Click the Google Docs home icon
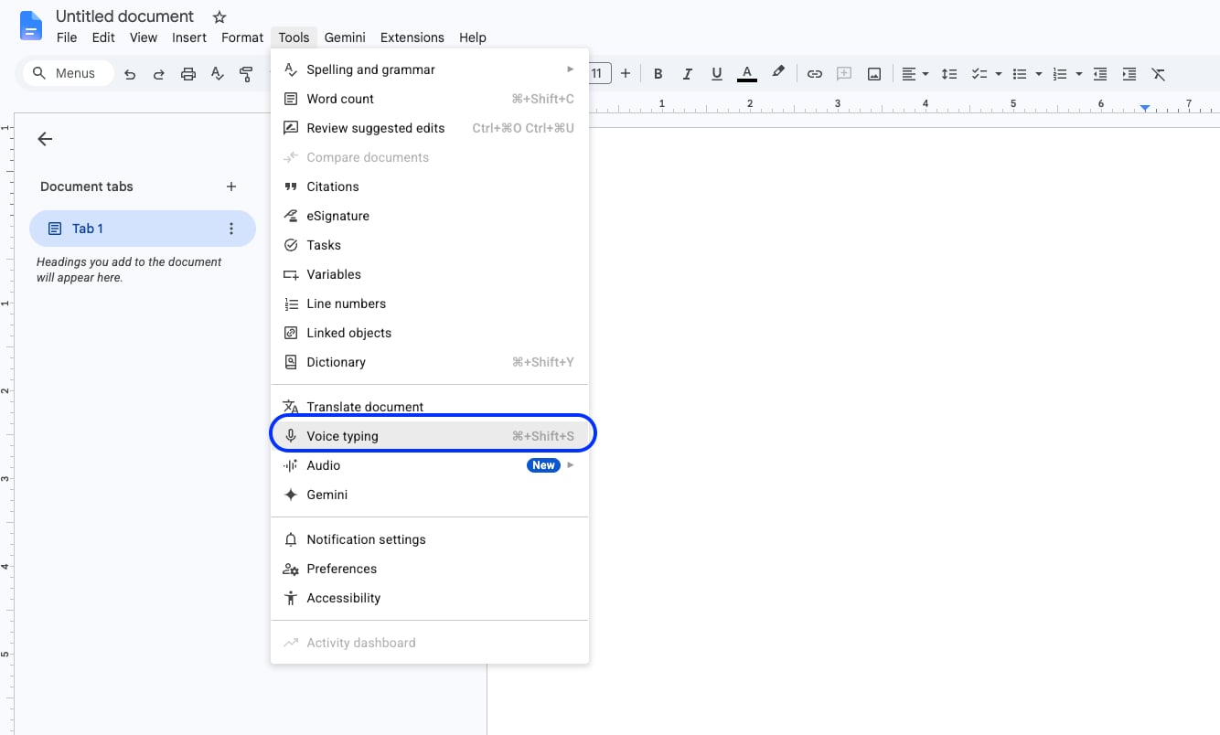This screenshot has width=1220, height=735. coord(31,26)
